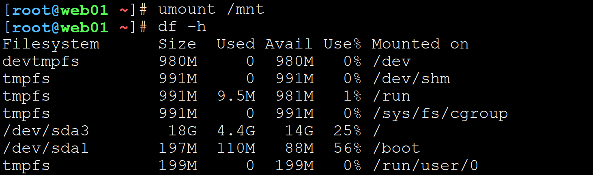Select the devtmpfs filesystem entry
Image resolution: width=593 pixels, height=175 pixels.
coord(41,61)
